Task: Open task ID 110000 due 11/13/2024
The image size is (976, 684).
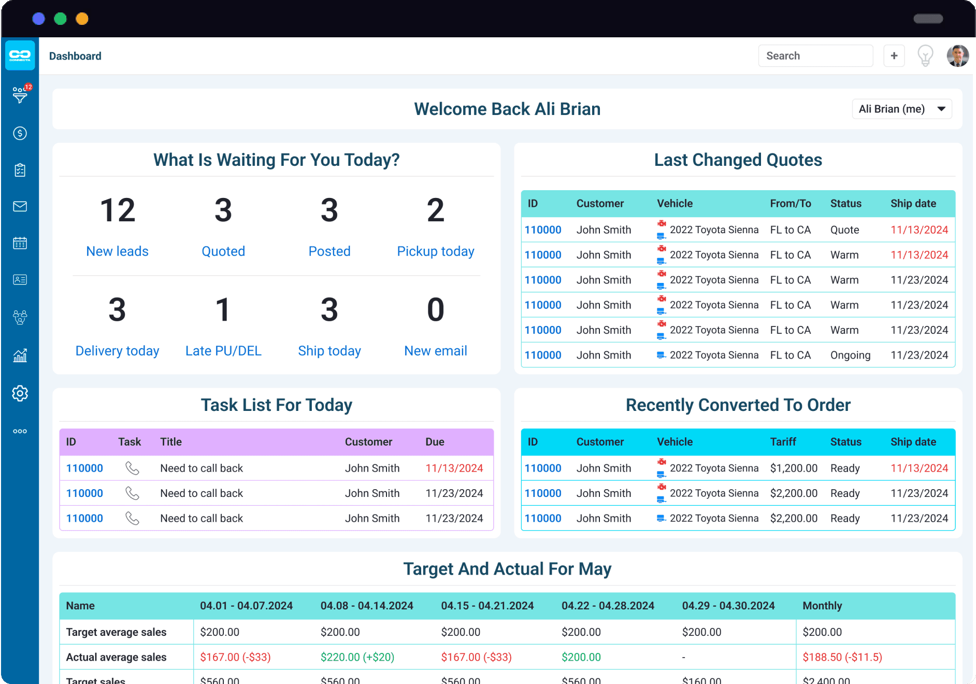Action: [x=84, y=468]
